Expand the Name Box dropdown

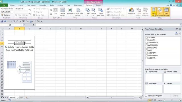[21, 25]
